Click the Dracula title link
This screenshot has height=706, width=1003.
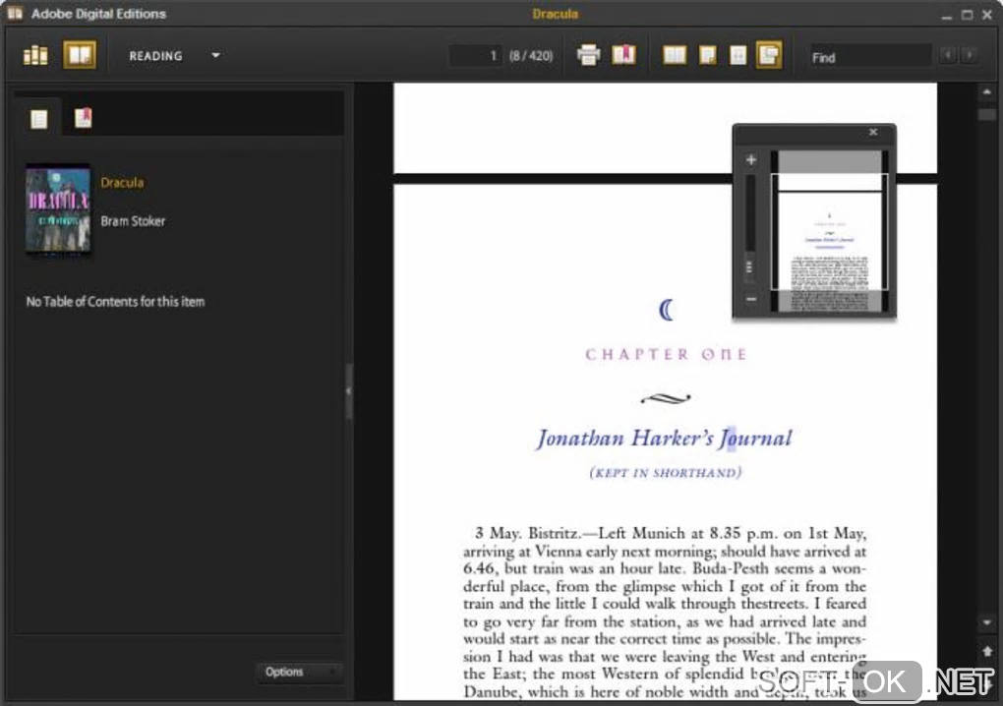click(122, 183)
